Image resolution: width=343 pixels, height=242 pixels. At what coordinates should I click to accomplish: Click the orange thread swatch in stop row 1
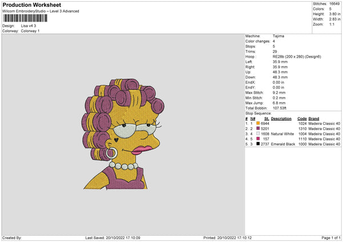pyautogui.click(x=258, y=123)
